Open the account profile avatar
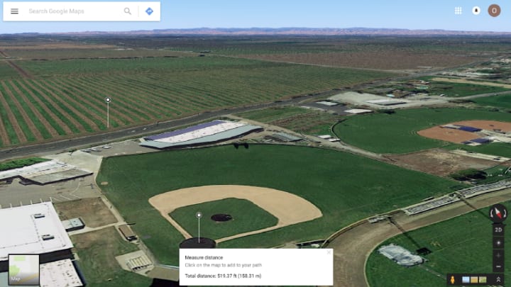 pos(494,11)
